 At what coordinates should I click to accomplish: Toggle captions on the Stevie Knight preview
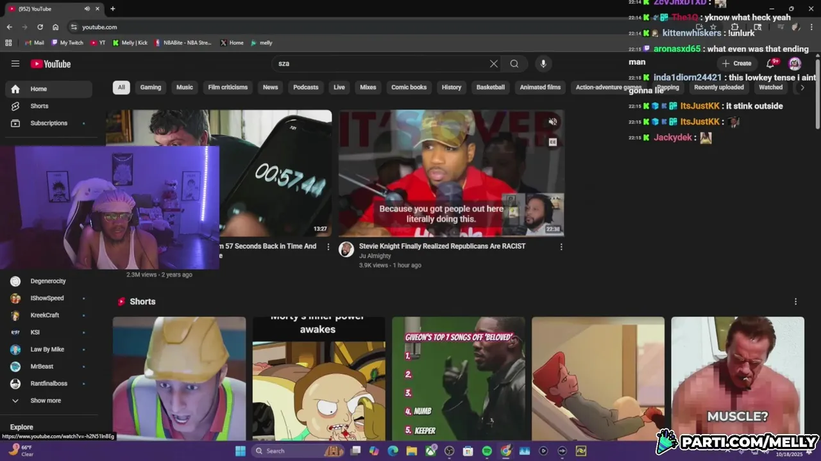(553, 142)
